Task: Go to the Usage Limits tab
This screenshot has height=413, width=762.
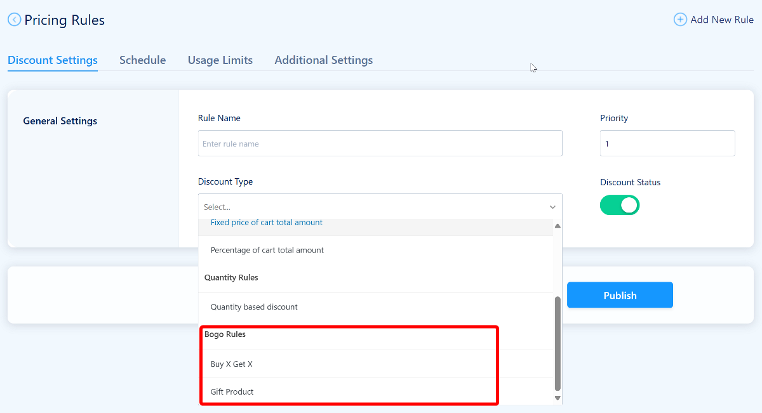Action: [x=220, y=60]
